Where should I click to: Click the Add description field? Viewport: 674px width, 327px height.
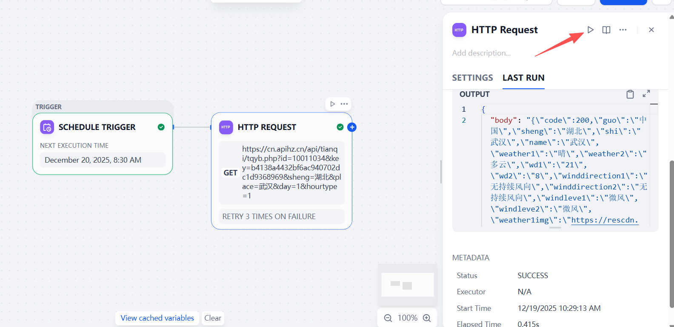point(481,53)
